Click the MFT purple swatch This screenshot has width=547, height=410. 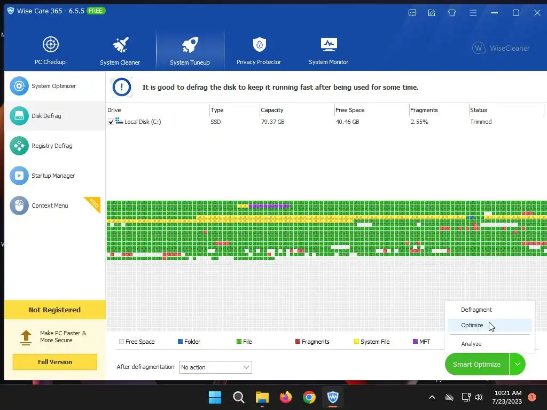[x=415, y=342]
